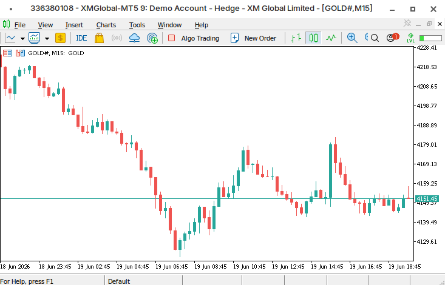The width and height of the screenshot is (445, 285).
Task: Click the radar icon with green plus
Action: point(152,38)
